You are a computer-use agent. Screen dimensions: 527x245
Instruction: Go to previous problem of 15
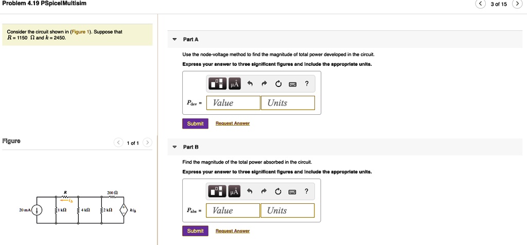pos(480,4)
